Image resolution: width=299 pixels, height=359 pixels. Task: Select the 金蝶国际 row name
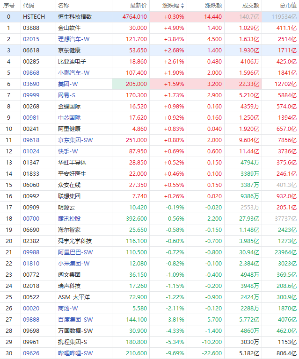point(69,107)
